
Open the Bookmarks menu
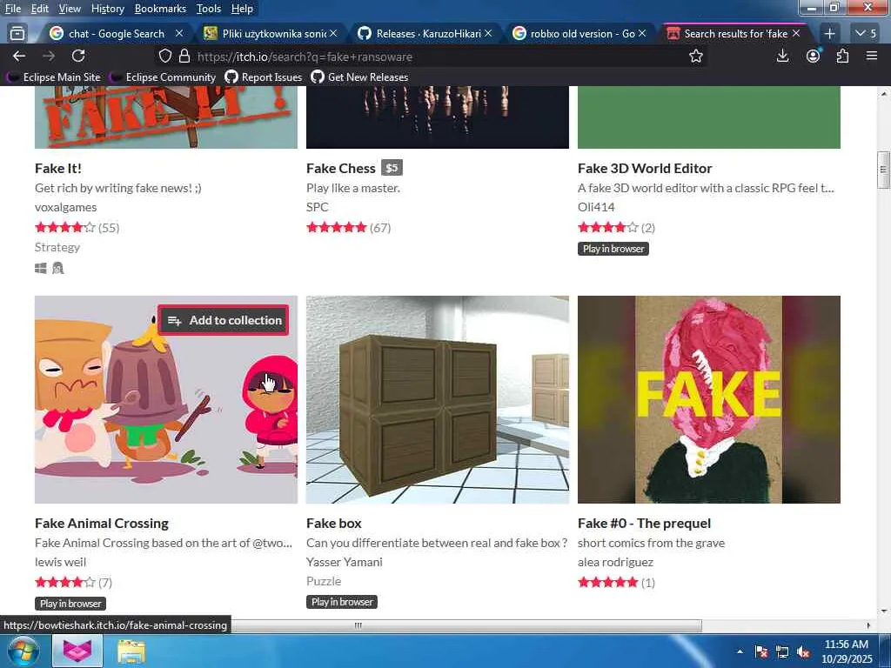click(160, 9)
